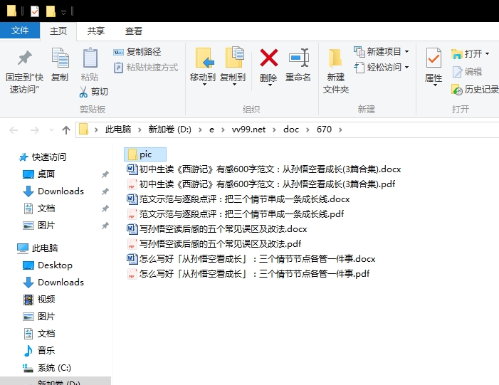Click the Move To (移动到) icon
Image resolution: width=499 pixels, height=385 pixels.
[204, 58]
